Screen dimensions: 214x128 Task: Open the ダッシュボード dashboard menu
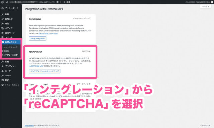tap(11, 8)
